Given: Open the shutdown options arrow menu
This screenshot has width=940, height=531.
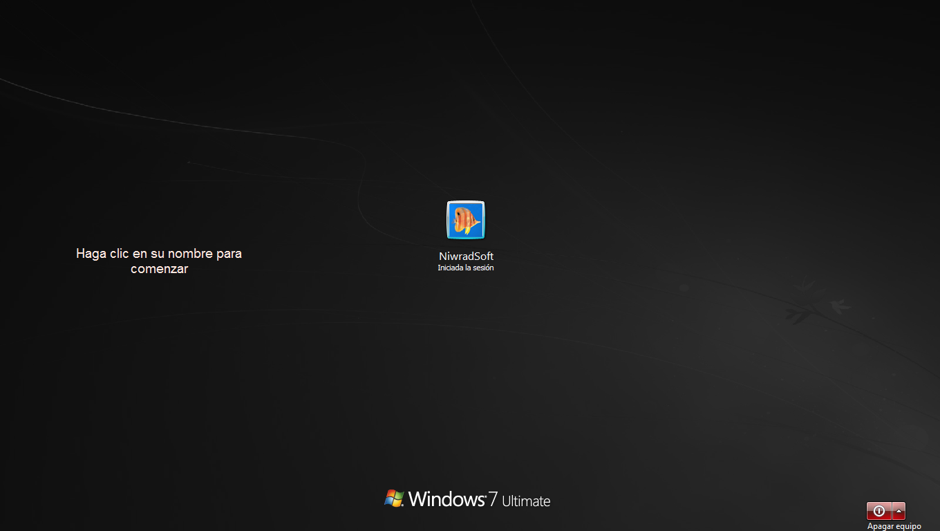Looking at the screenshot, I should (x=899, y=511).
